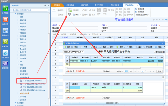Collapse the 库存管理 tree node
Image resolution: width=168 pixels, height=106 pixels.
click(15, 14)
